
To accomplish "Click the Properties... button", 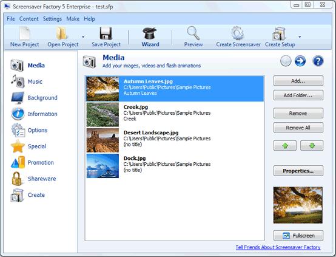I will pos(298,171).
